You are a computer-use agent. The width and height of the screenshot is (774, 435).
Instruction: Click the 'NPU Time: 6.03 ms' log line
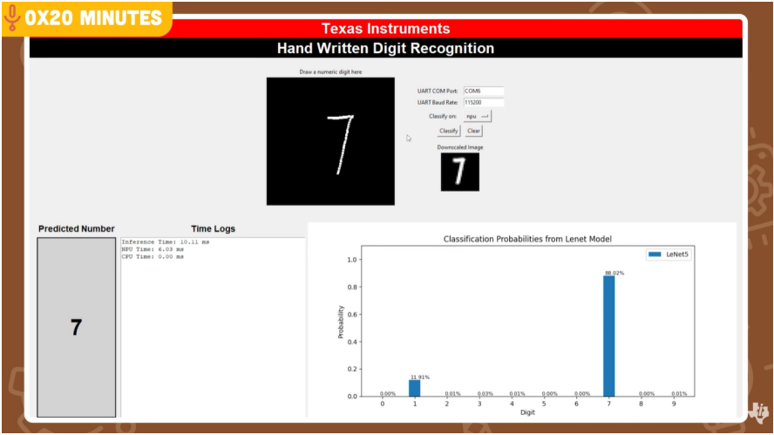pyautogui.click(x=153, y=249)
